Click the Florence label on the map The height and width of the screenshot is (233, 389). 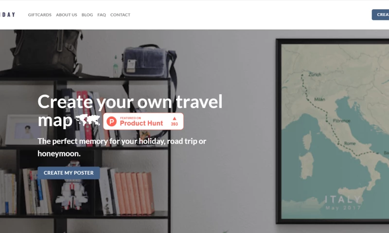click(342, 121)
